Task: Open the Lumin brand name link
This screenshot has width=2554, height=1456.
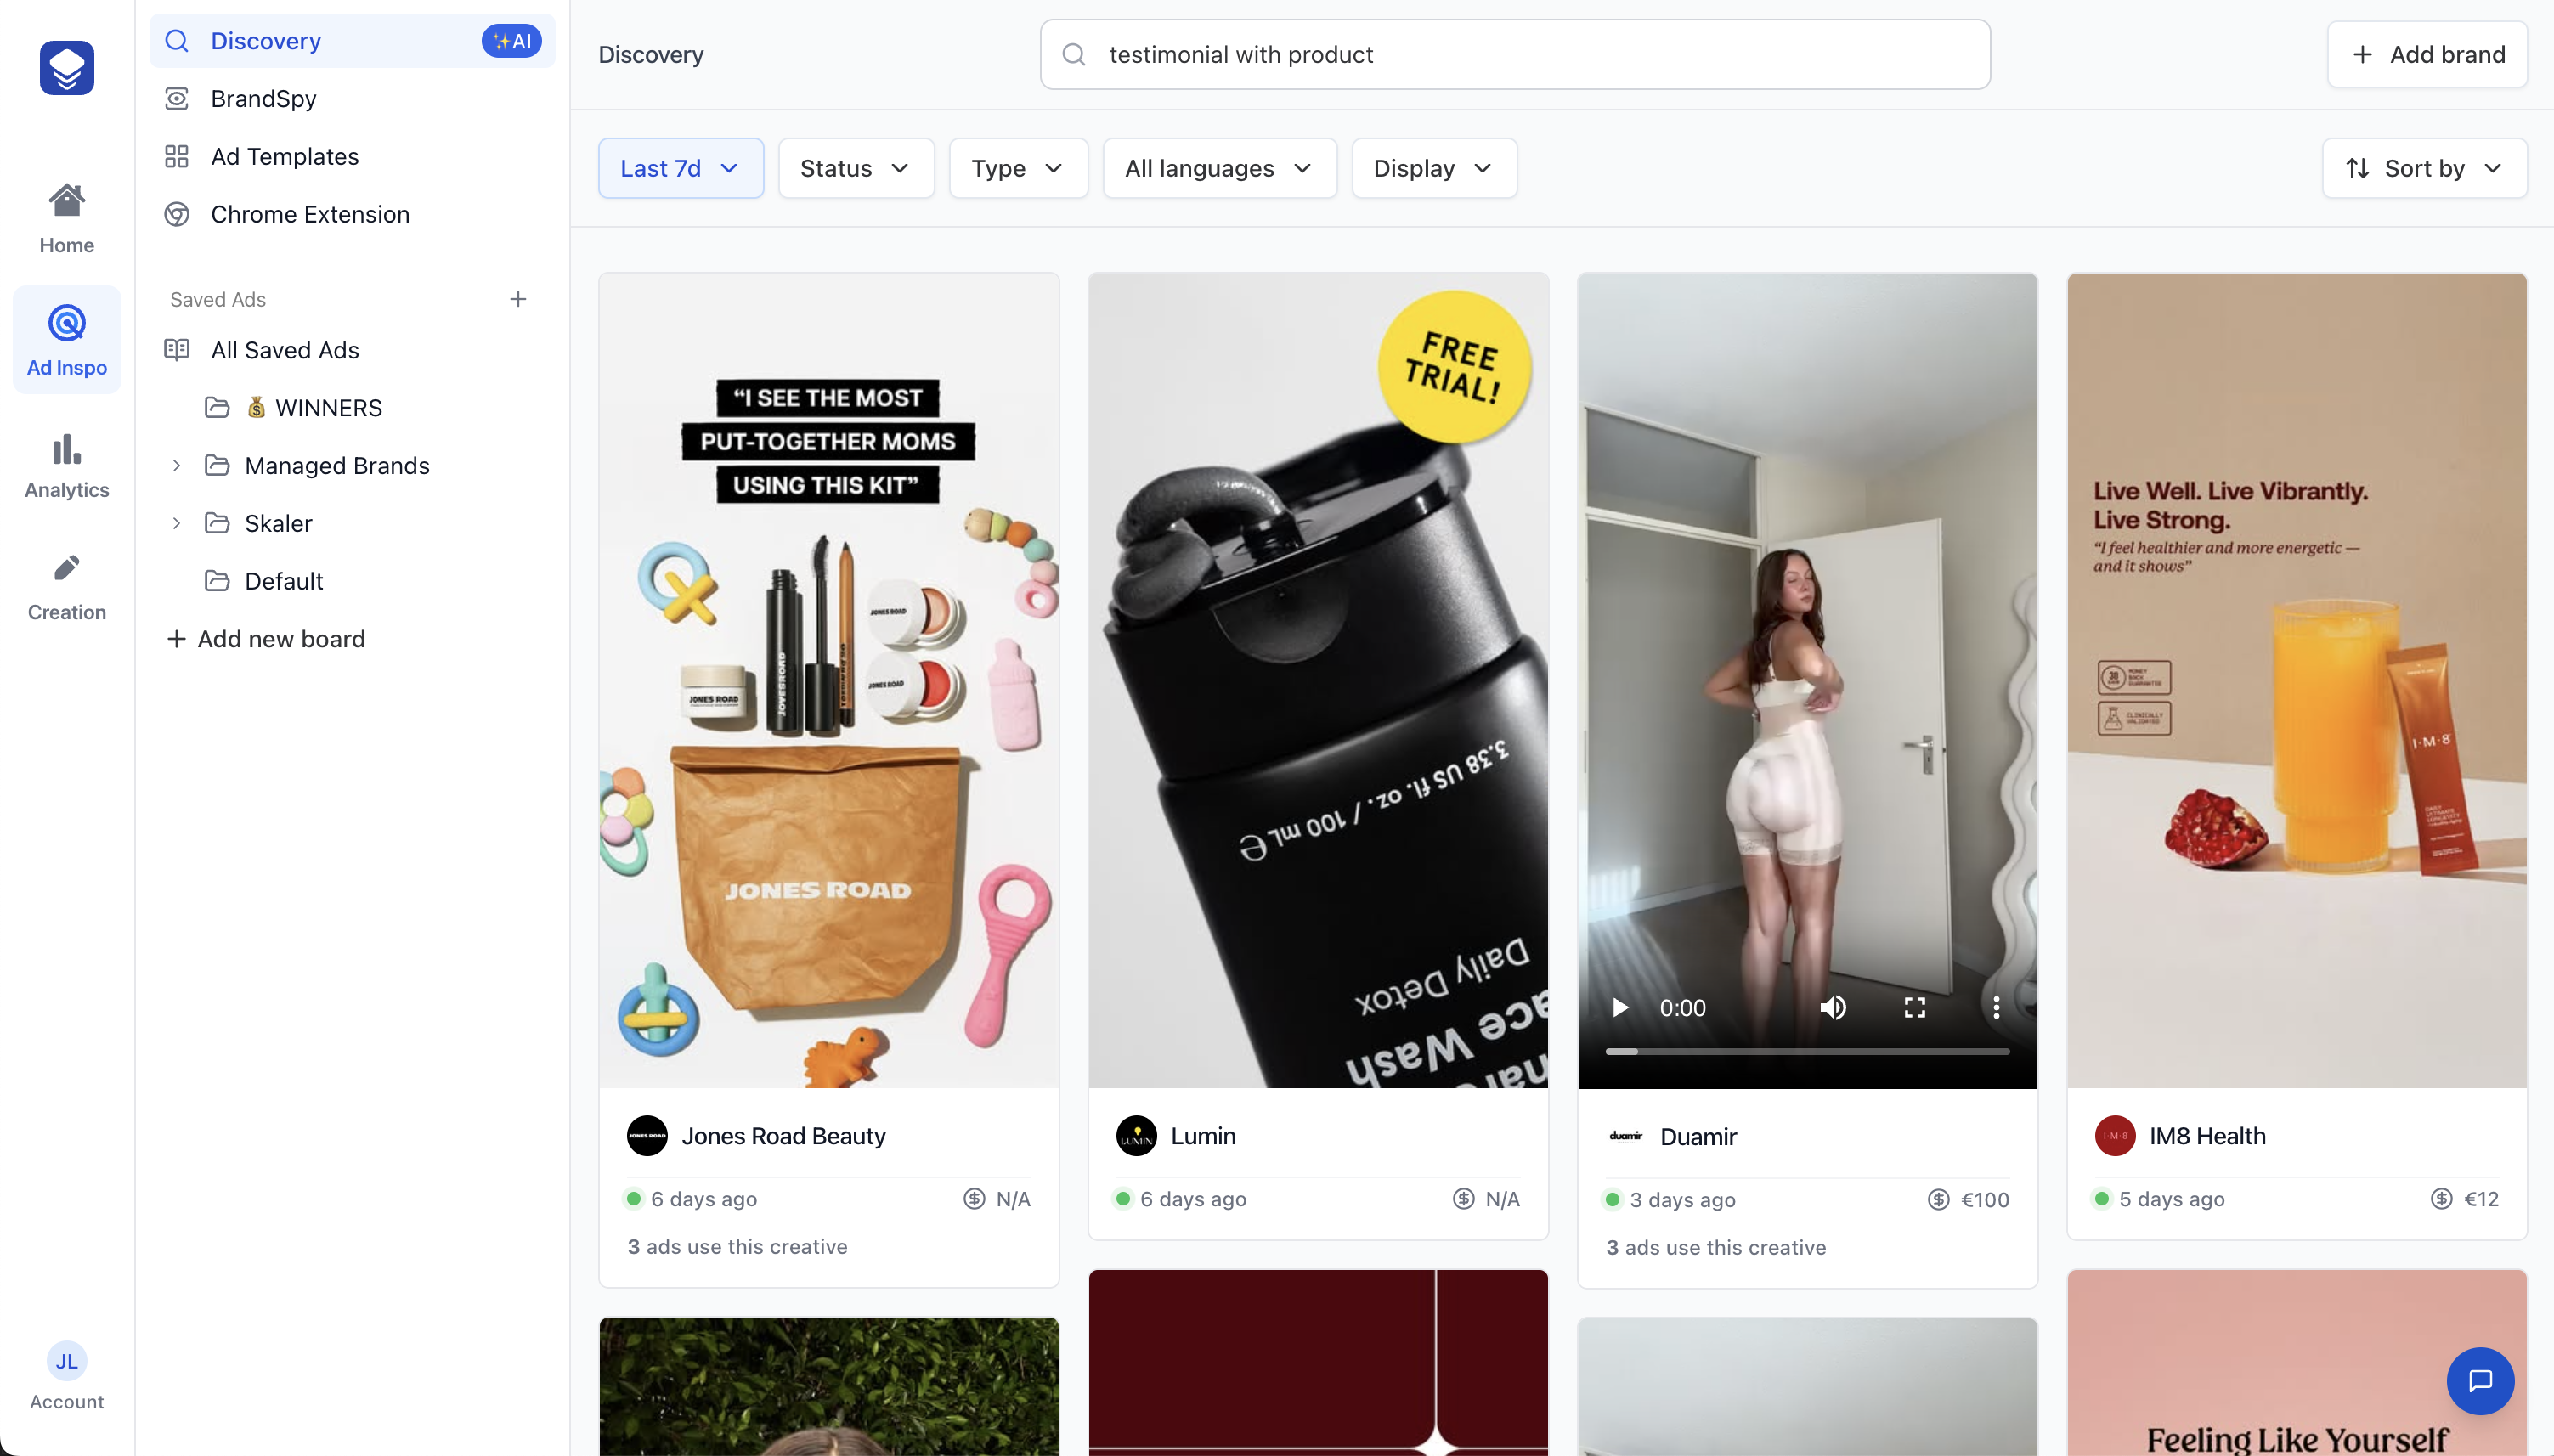Action: point(1203,1136)
